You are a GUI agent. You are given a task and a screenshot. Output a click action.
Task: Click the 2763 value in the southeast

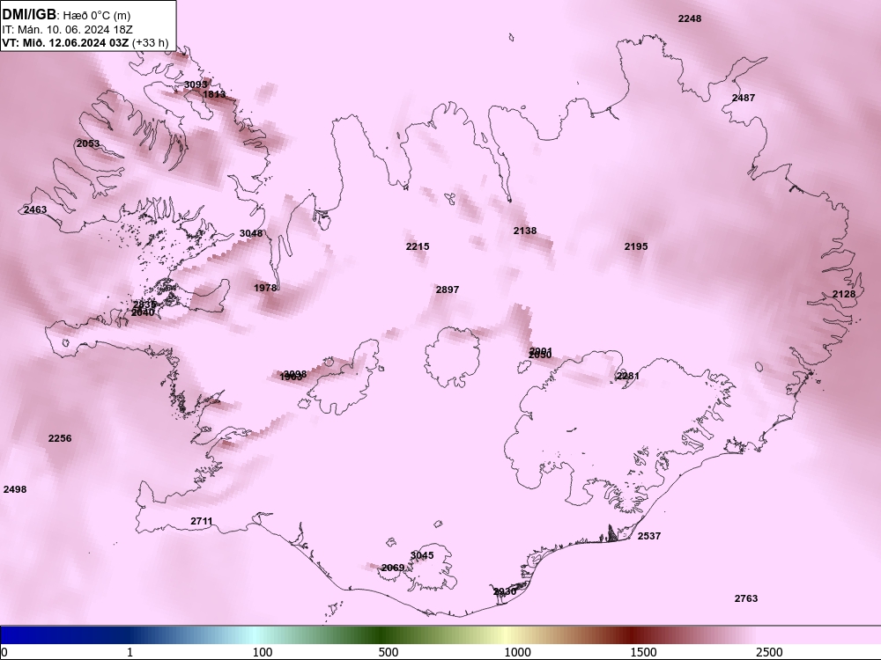point(746,598)
